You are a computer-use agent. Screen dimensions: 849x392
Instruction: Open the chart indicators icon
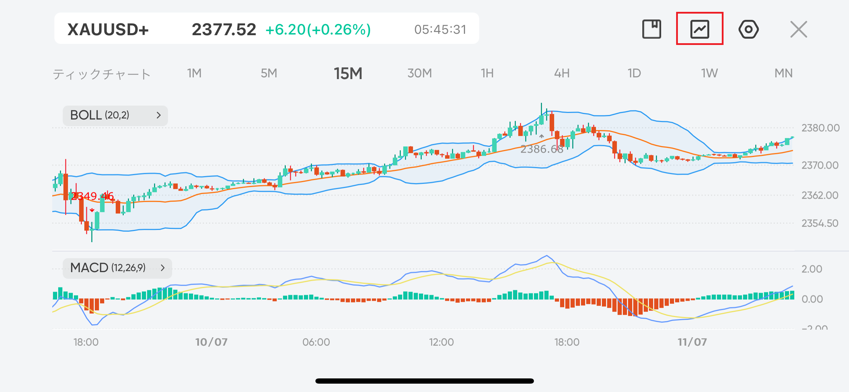(699, 29)
